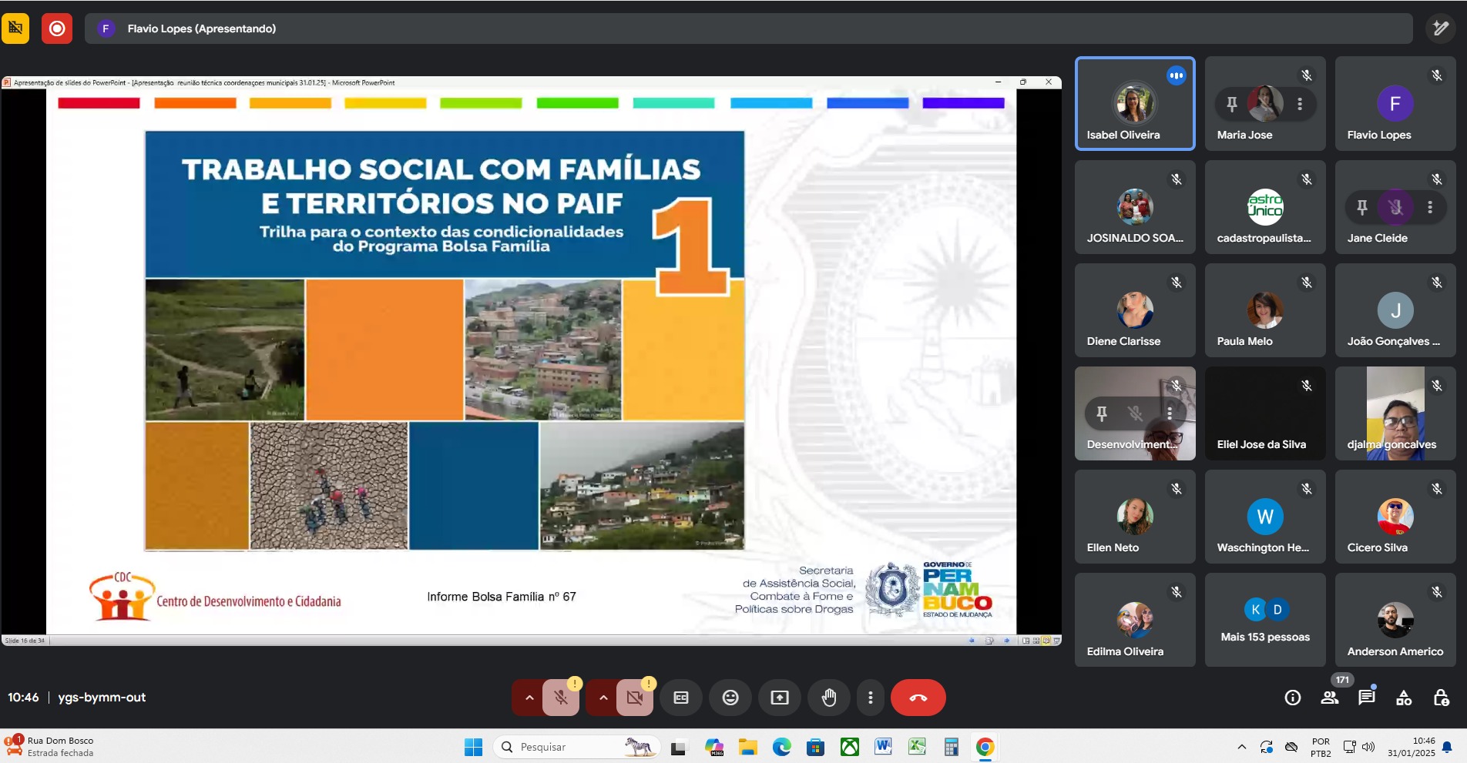Click the Pesquisar taskbar search field
The width and height of the screenshot is (1467, 763).
[570, 747]
